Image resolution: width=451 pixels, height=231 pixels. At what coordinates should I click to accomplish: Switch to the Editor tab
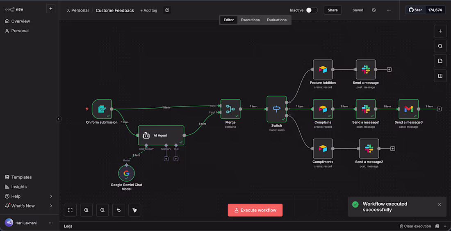coord(229,20)
